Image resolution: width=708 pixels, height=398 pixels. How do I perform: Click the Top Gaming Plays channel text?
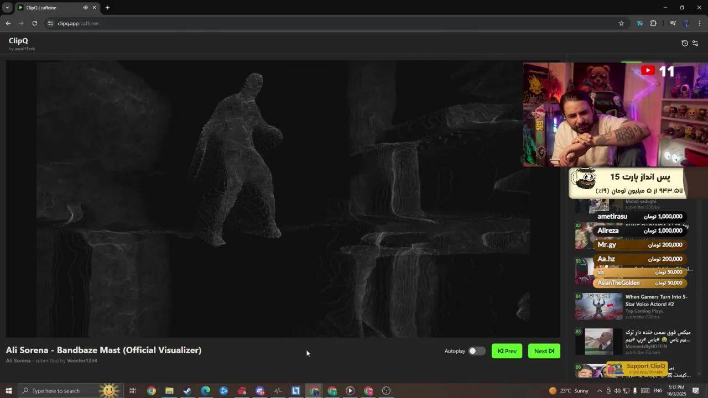(x=644, y=311)
